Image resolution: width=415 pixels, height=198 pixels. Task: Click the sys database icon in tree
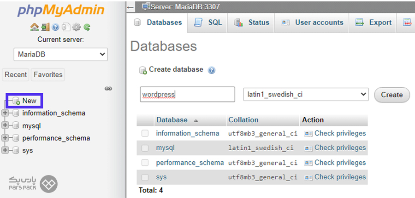[x=16, y=151]
